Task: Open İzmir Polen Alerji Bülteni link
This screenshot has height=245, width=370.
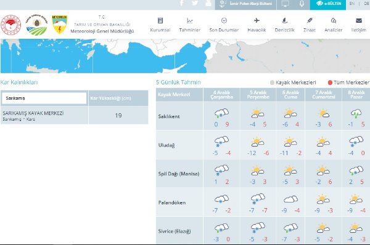Action: [x=245, y=4]
